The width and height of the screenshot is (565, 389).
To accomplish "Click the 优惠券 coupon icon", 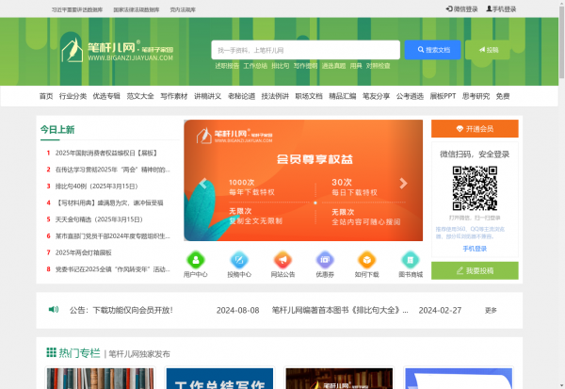I will click(x=325, y=260).
